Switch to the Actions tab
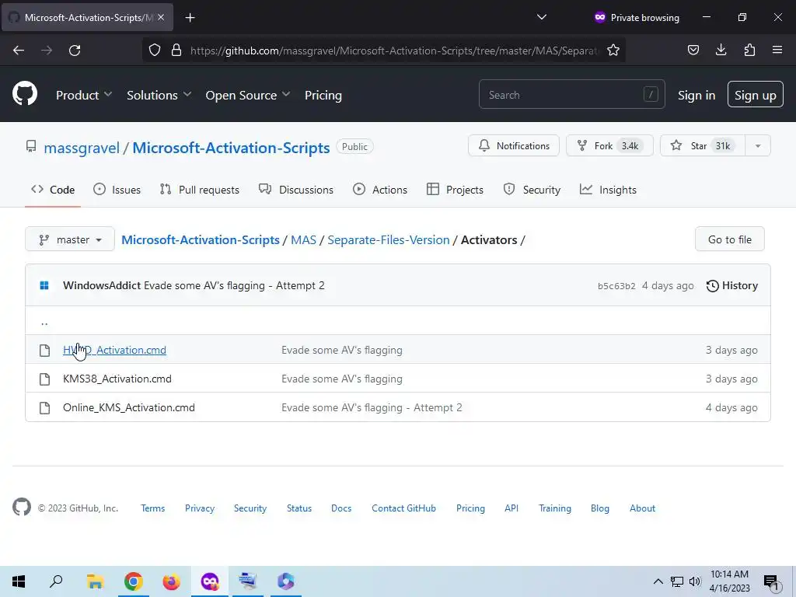796x597 pixels. coord(380,190)
